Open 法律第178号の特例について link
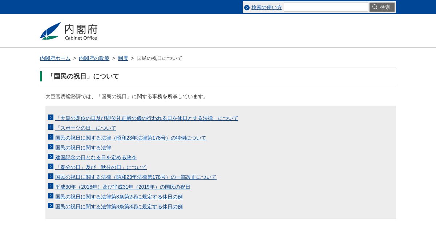 pos(131,138)
